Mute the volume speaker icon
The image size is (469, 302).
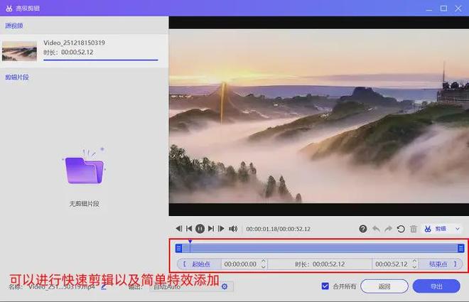(233, 229)
